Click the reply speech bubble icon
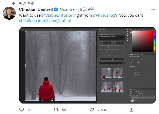 21,110
